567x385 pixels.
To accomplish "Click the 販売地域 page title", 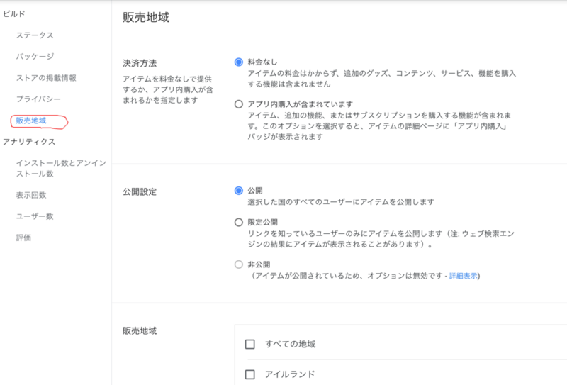I will click(x=146, y=17).
